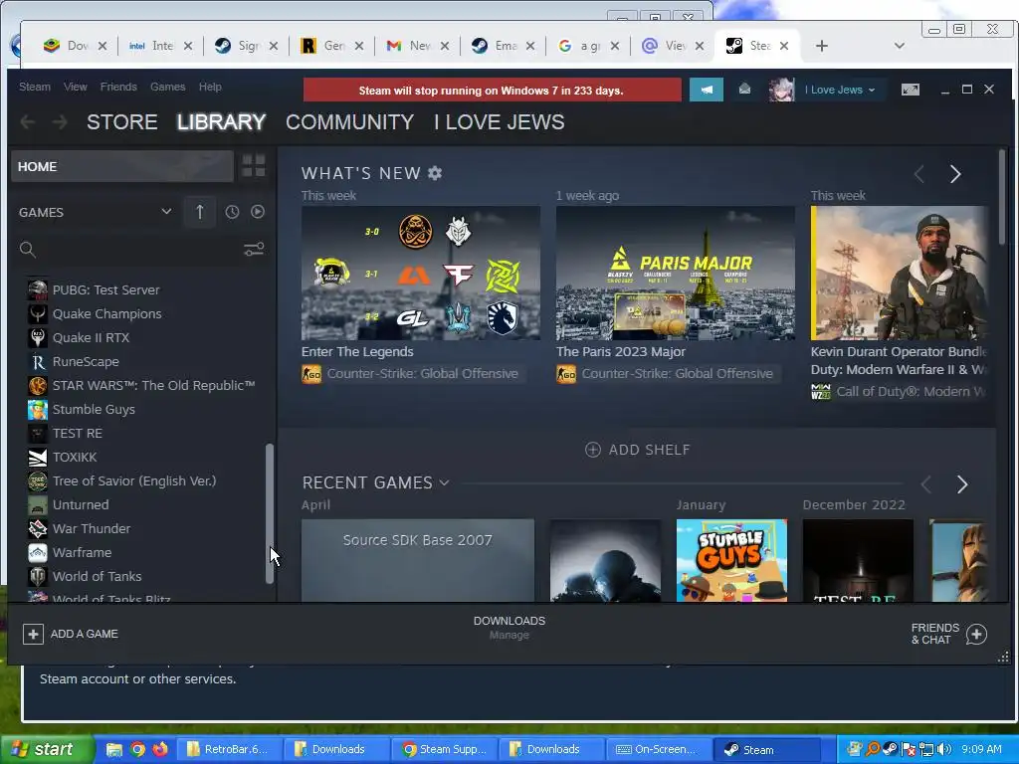
Task: Expand Recent Games shelf dropdown
Action: 444,482
